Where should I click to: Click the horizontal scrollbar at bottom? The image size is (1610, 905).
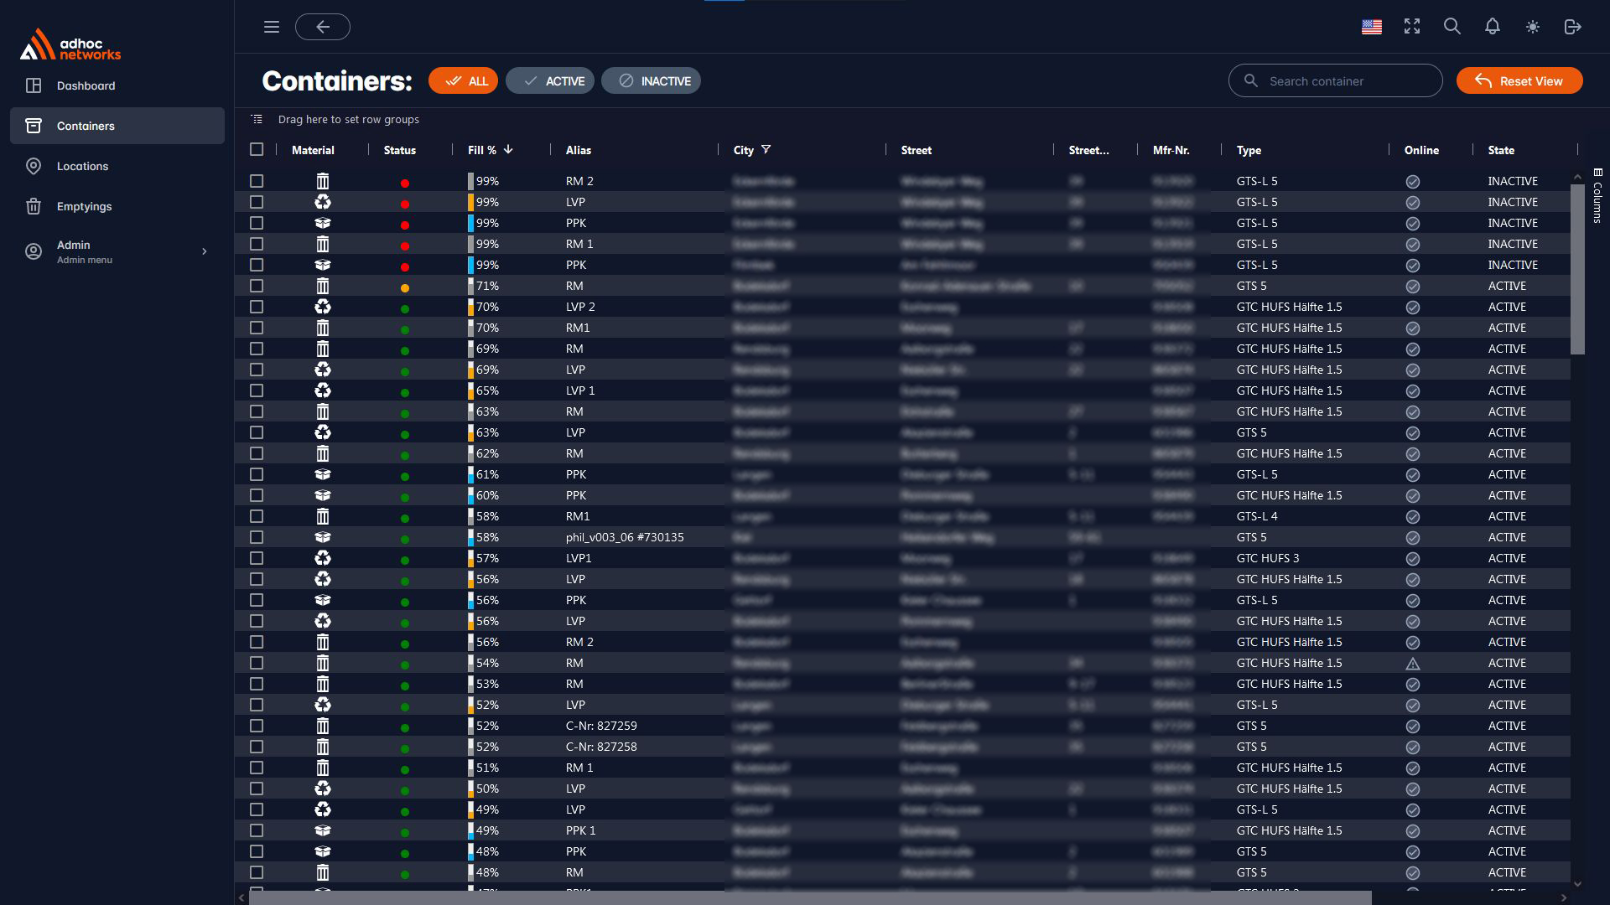tap(810, 897)
